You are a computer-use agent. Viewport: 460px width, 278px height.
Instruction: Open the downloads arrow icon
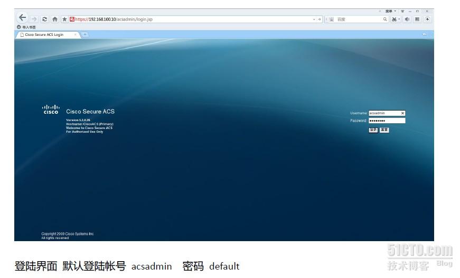click(427, 19)
